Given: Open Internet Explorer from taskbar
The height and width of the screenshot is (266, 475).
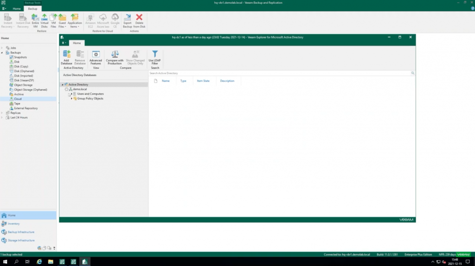Looking at the screenshot, I should [x=39, y=262].
